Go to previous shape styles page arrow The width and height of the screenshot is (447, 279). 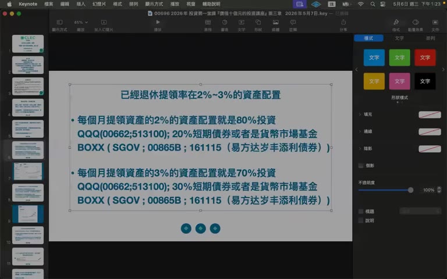tap(356, 70)
